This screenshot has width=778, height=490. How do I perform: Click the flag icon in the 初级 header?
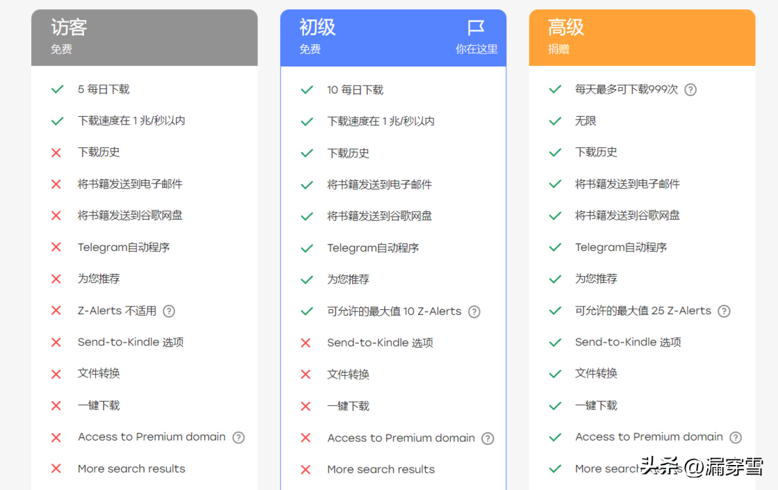475,27
